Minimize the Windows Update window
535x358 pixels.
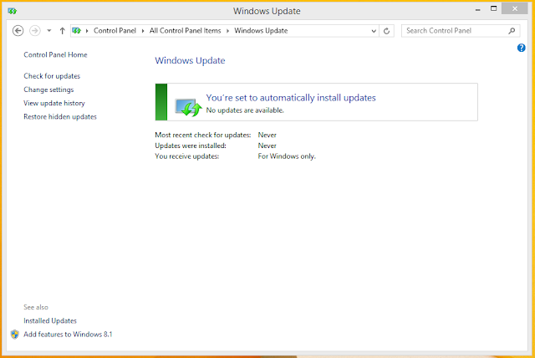click(x=477, y=9)
